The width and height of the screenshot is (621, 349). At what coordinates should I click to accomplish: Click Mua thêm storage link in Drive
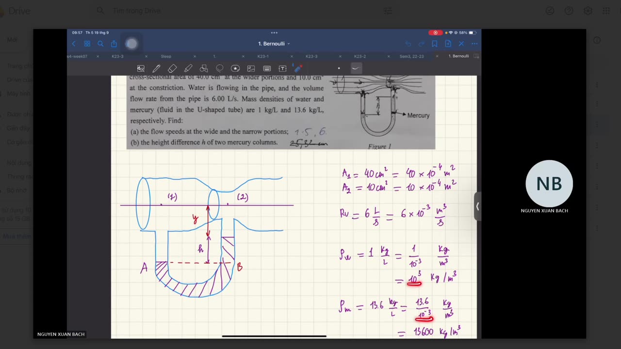coord(16,236)
